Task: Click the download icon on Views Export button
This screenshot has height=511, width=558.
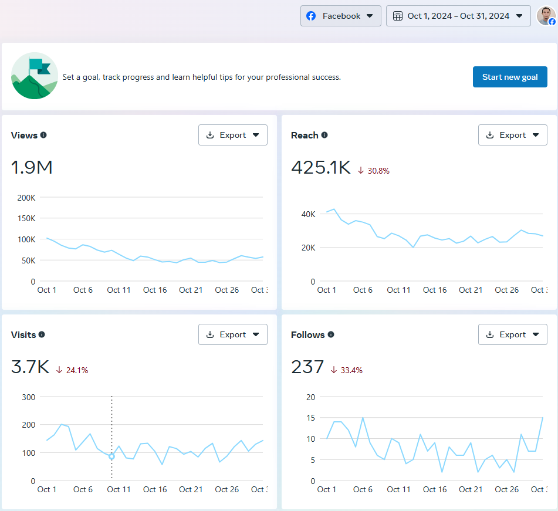Action: (210, 135)
